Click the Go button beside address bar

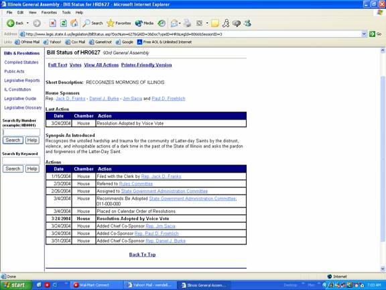click(x=376, y=34)
